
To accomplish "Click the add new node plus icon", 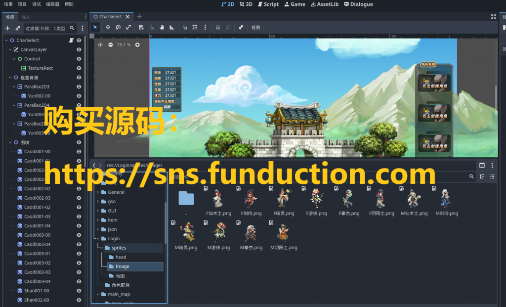I will 7,28.
